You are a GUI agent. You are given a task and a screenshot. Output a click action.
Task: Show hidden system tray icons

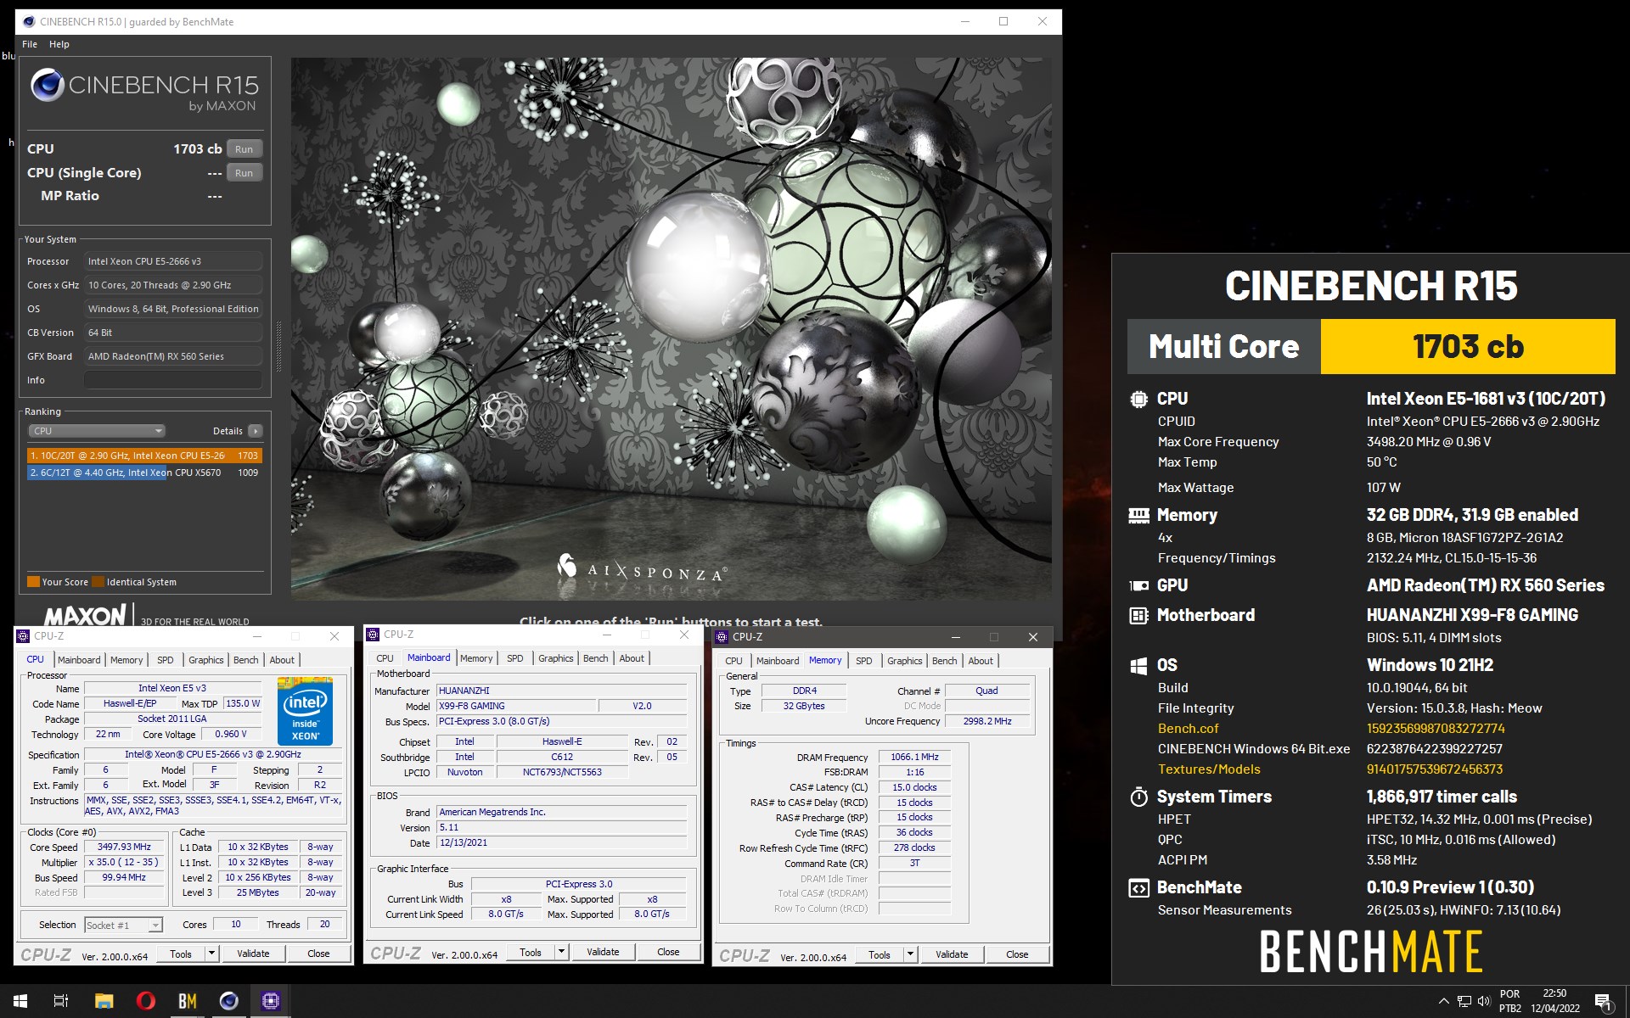coord(1443,1001)
